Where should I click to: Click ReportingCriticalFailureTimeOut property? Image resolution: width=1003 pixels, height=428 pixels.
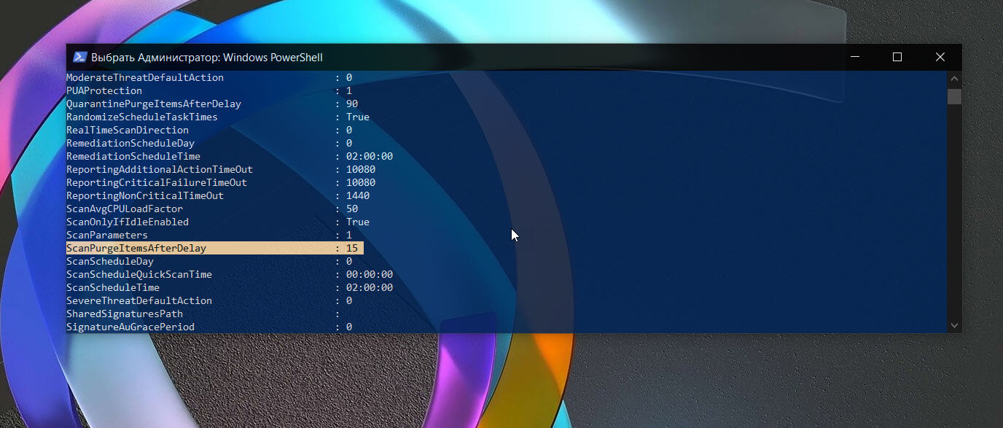coord(157,182)
